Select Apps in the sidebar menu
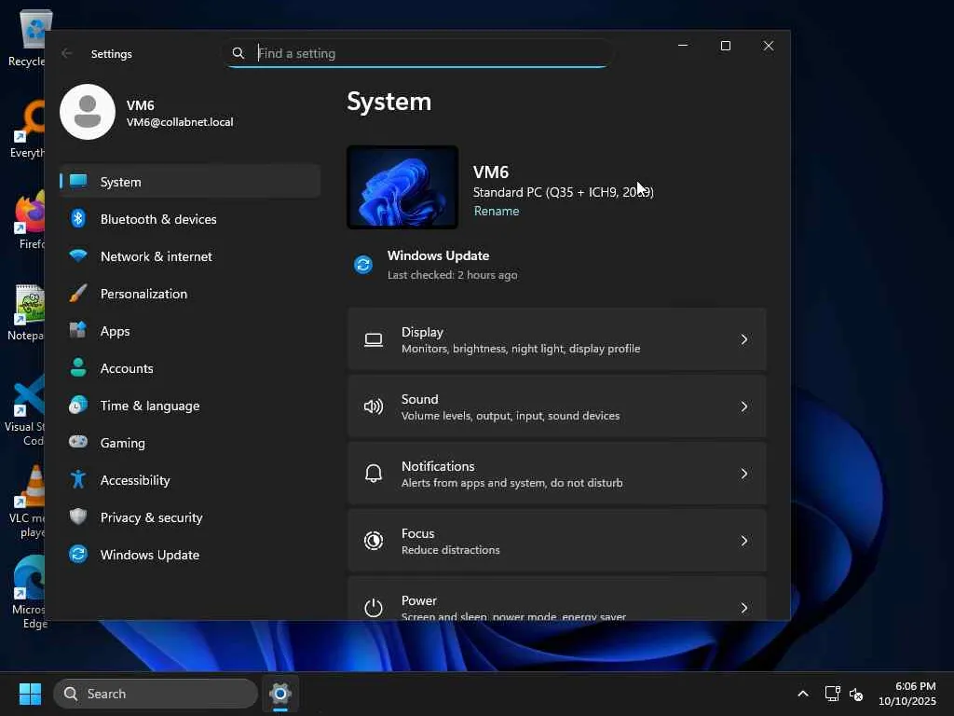 pyautogui.click(x=116, y=331)
